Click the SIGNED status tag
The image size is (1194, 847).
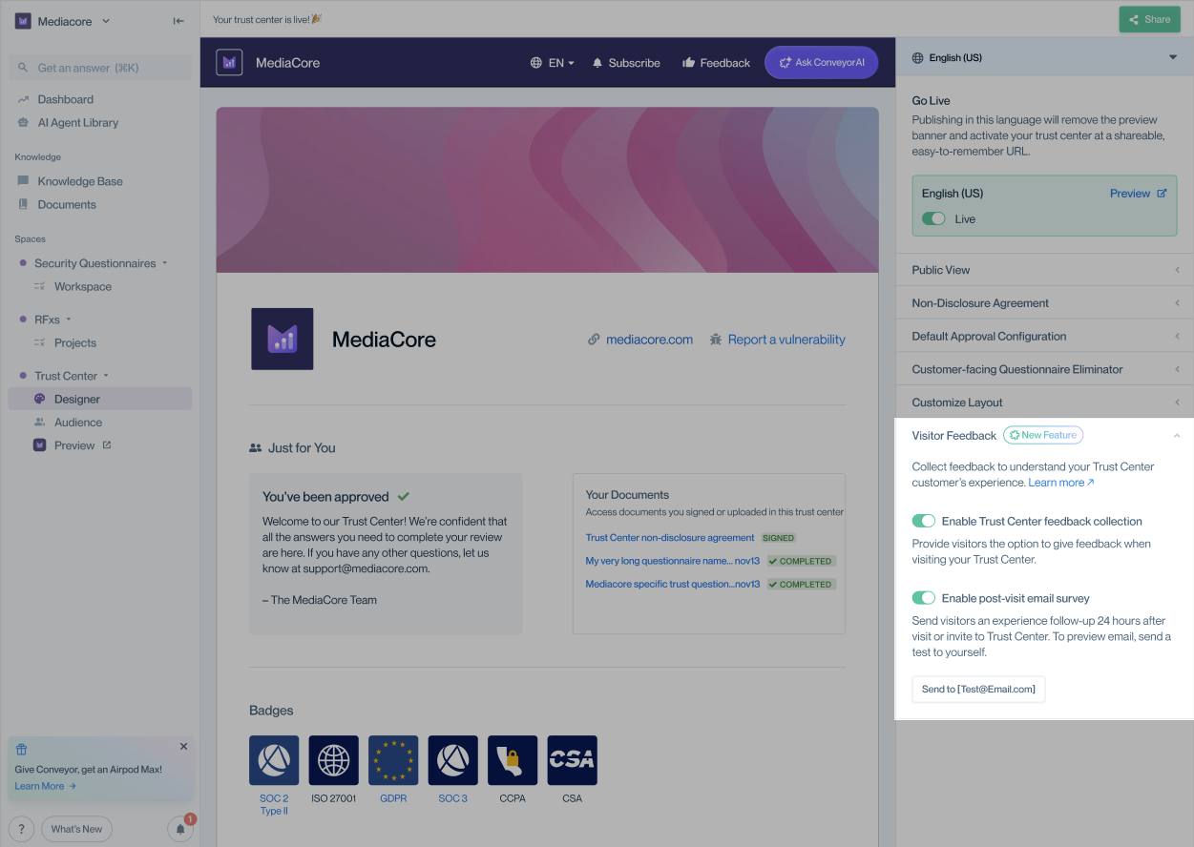[778, 538]
